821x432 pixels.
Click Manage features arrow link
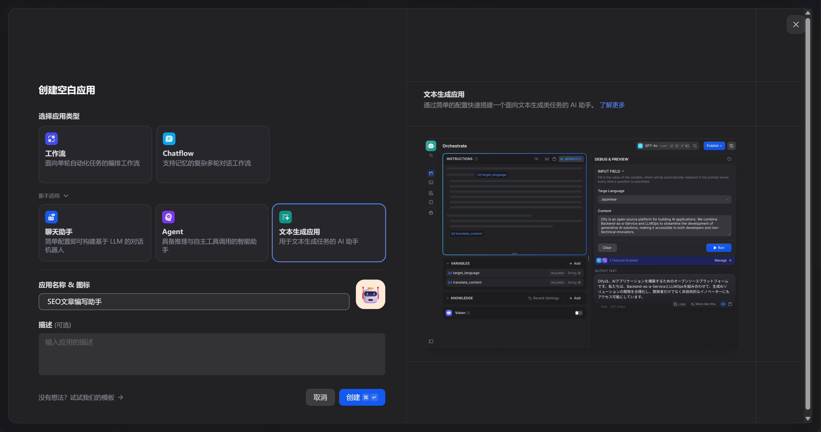pos(723,260)
